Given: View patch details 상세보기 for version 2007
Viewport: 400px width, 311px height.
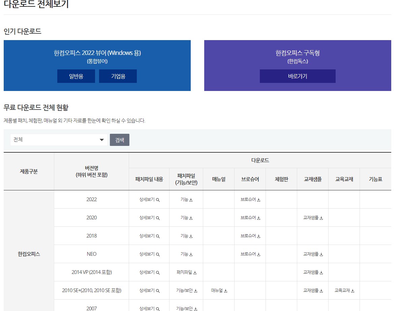Looking at the screenshot, I should pos(149,308).
